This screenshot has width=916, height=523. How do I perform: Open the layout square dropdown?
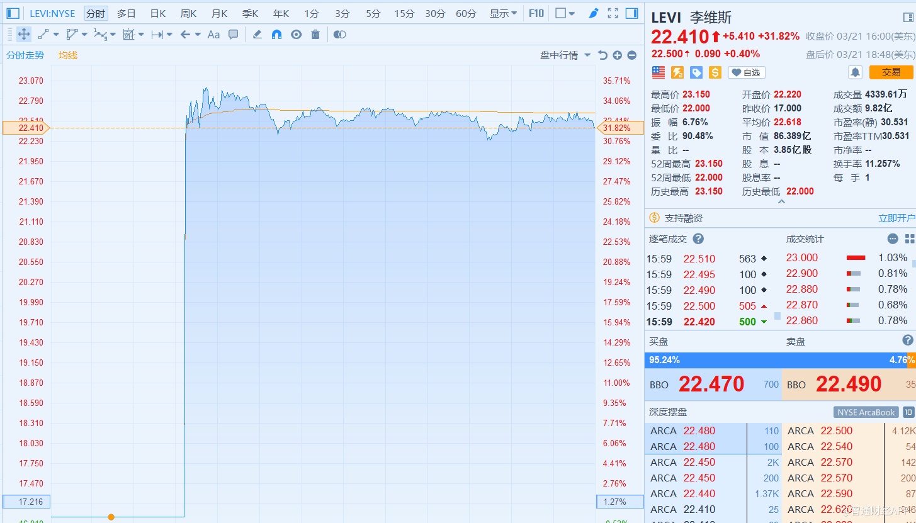point(565,13)
